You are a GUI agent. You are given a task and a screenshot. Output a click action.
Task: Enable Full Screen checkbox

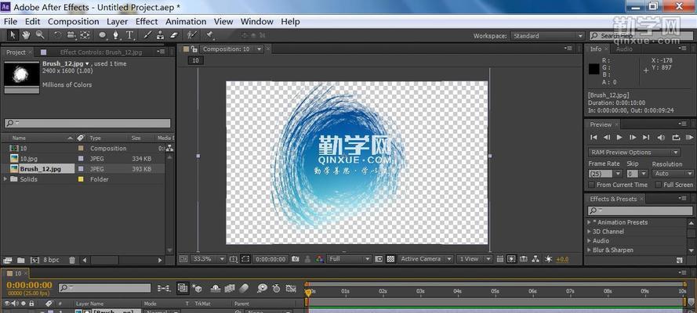coord(659,185)
